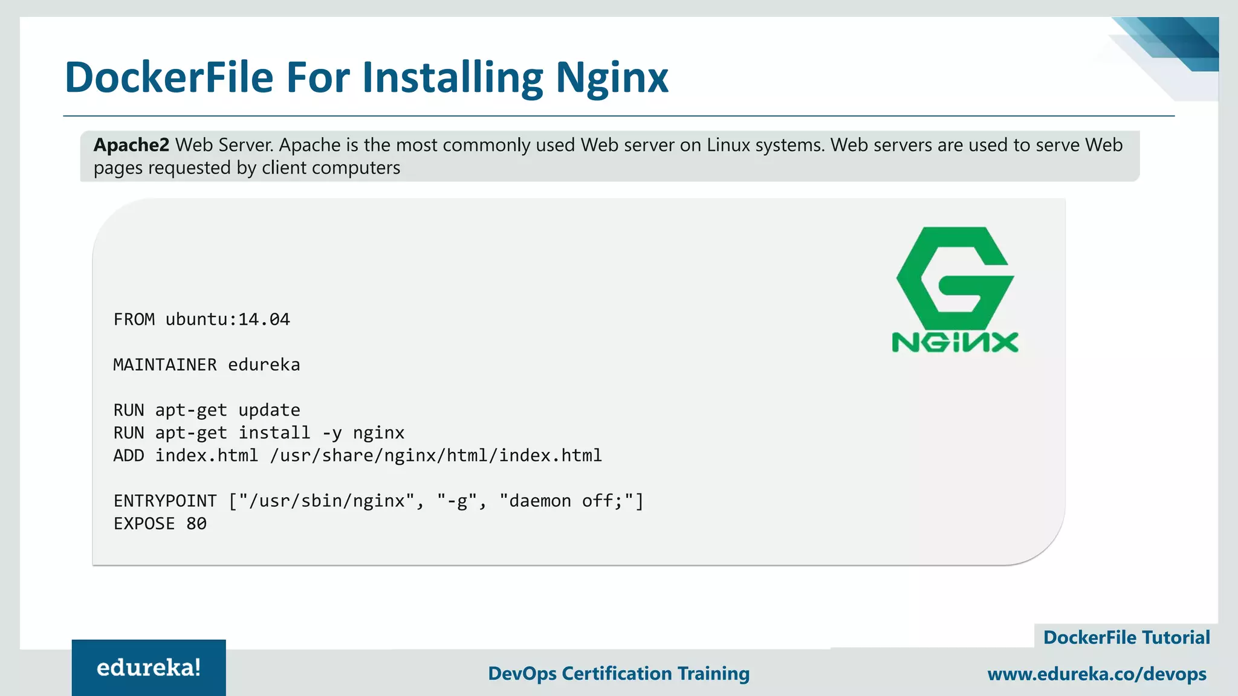The image size is (1238, 696).
Task: Click the slide title DockerFile For Installing Nginx
Action: click(366, 77)
